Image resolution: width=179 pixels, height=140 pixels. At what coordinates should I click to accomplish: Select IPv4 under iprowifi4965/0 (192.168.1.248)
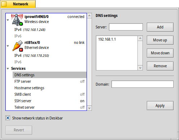point(49,30)
